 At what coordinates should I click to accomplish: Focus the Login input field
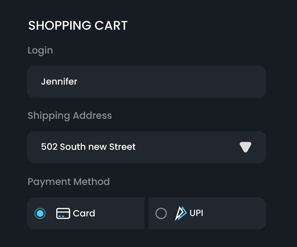coord(146,82)
